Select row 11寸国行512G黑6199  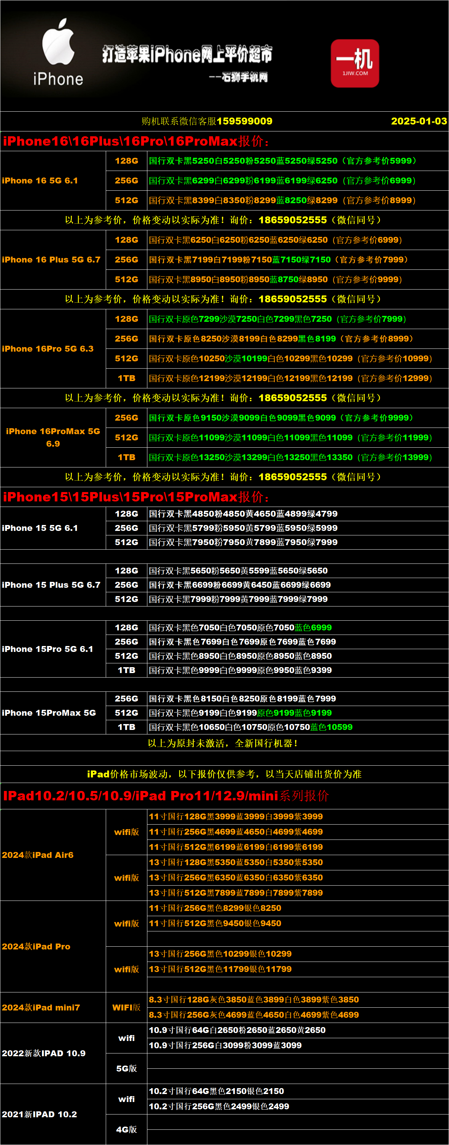point(297,847)
